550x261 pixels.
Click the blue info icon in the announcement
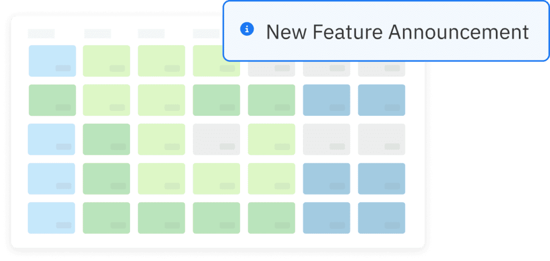coord(247,31)
